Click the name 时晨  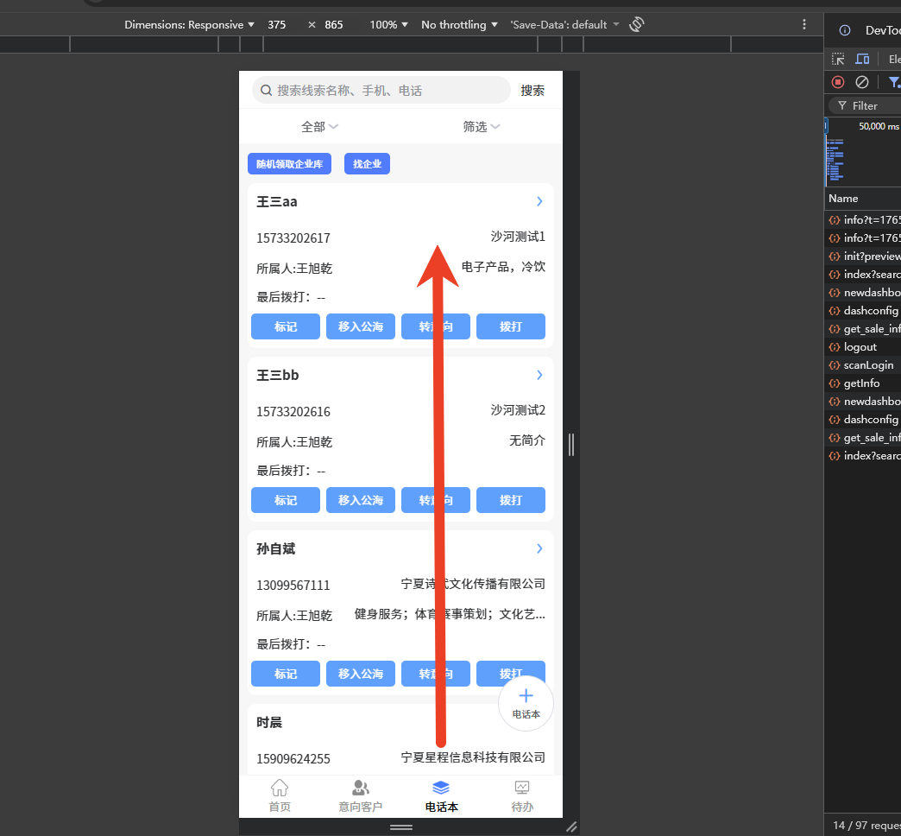[269, 722]
